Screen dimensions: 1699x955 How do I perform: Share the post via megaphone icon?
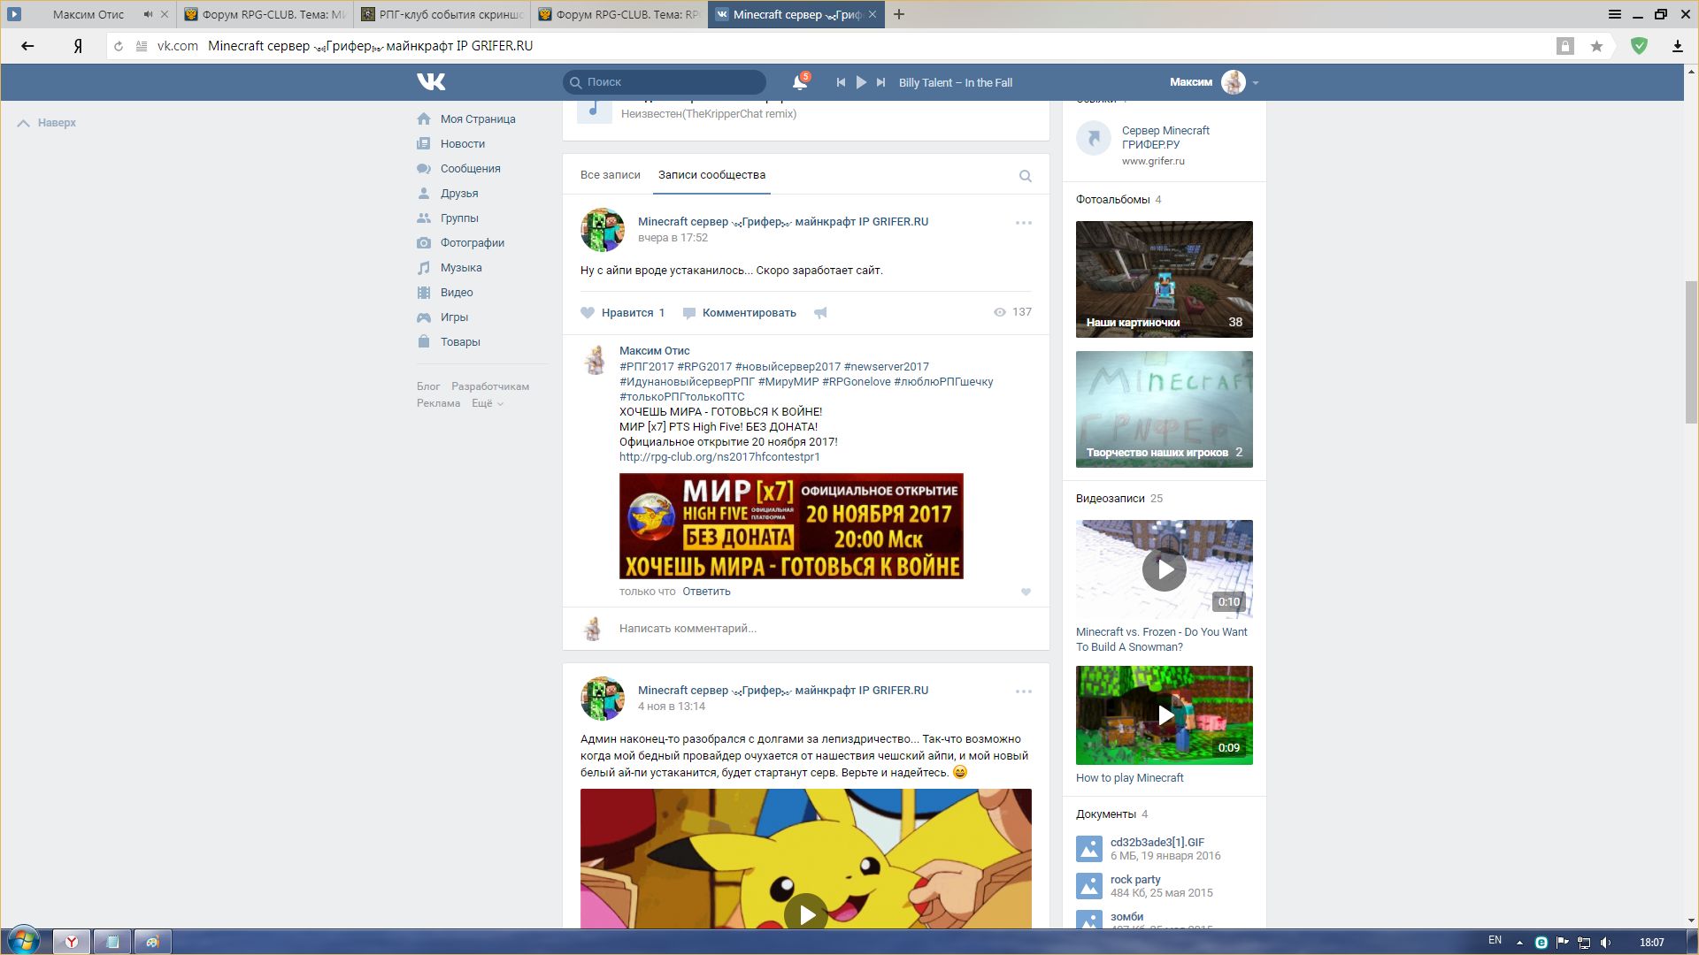click(x=820, y=312)
